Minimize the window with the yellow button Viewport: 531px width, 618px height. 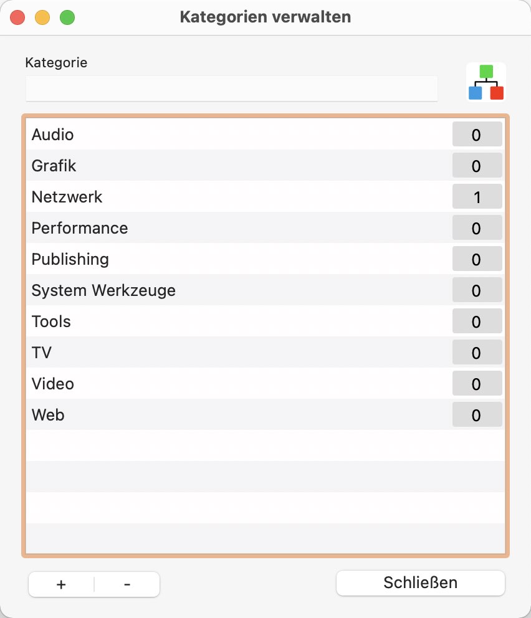42,17
